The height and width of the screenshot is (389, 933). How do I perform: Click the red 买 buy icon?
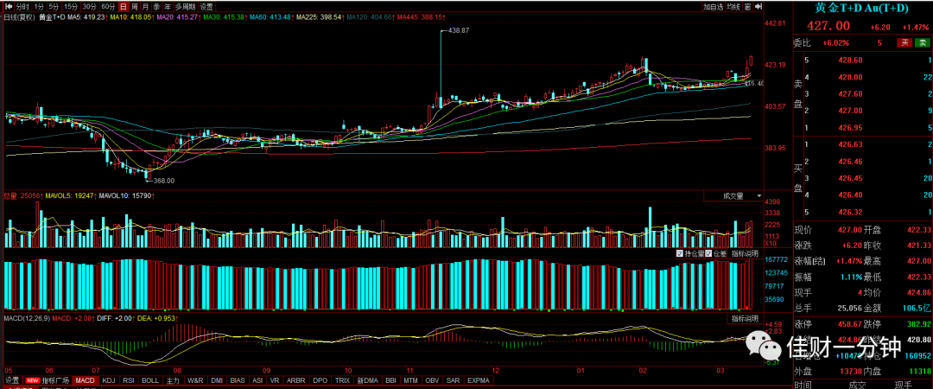pyautogui.click(x=904, y=43)
